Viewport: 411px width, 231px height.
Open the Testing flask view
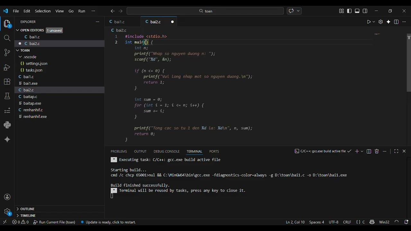pyautogui.click(x=7, y=96)
